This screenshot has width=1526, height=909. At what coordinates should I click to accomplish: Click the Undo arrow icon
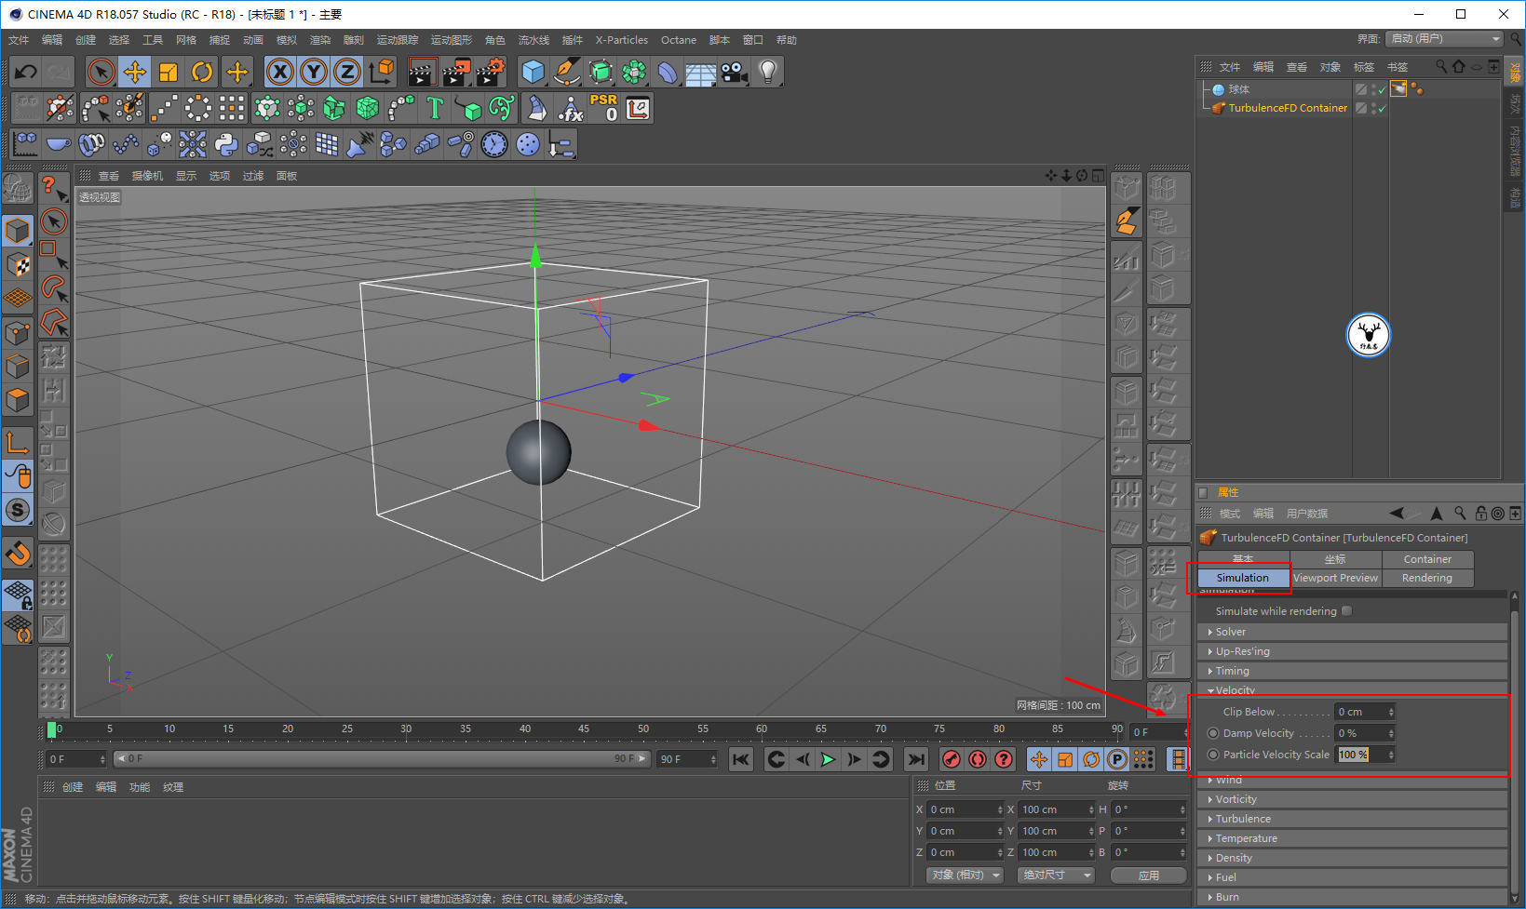26,72
